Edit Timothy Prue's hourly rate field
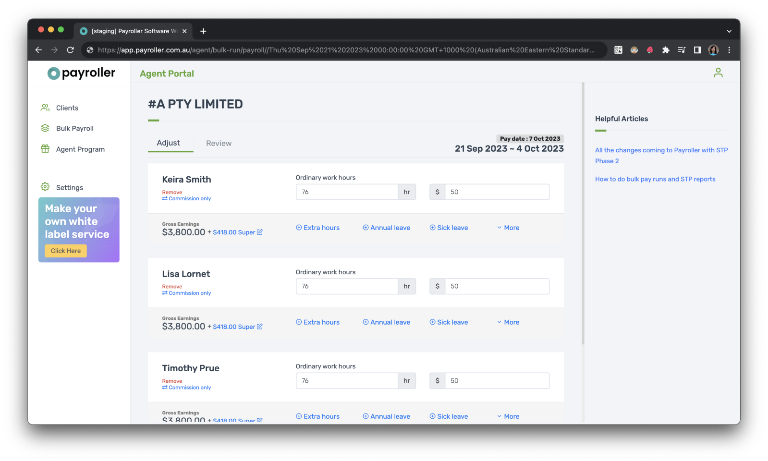The height and width of the screenshot is (461, 768). pos(497,381)
